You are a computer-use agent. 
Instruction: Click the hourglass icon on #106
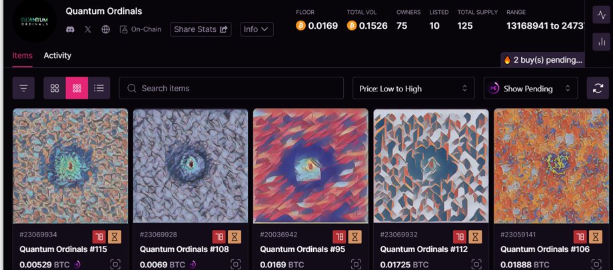tap(596, 237)
